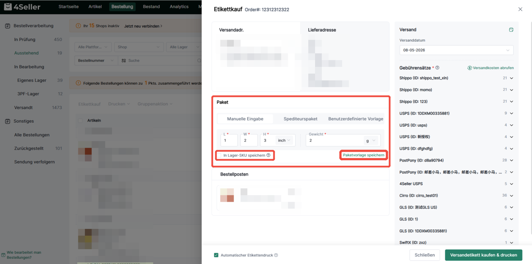Expand SwiftX (ID: zxz) rates
532x264 pixels.
pos(511,243)
